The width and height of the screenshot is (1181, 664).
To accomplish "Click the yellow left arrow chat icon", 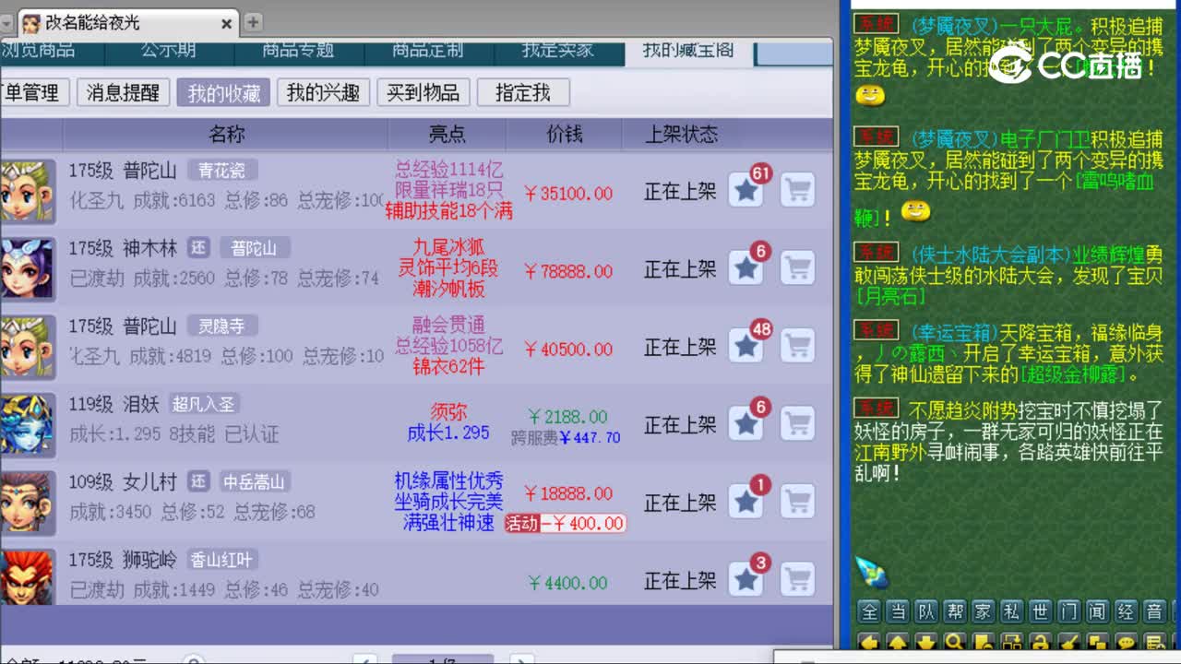I will pyautogui.click(x=869, y=642).
